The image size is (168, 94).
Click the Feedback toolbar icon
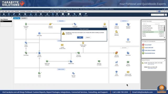(x=86, y=15)
